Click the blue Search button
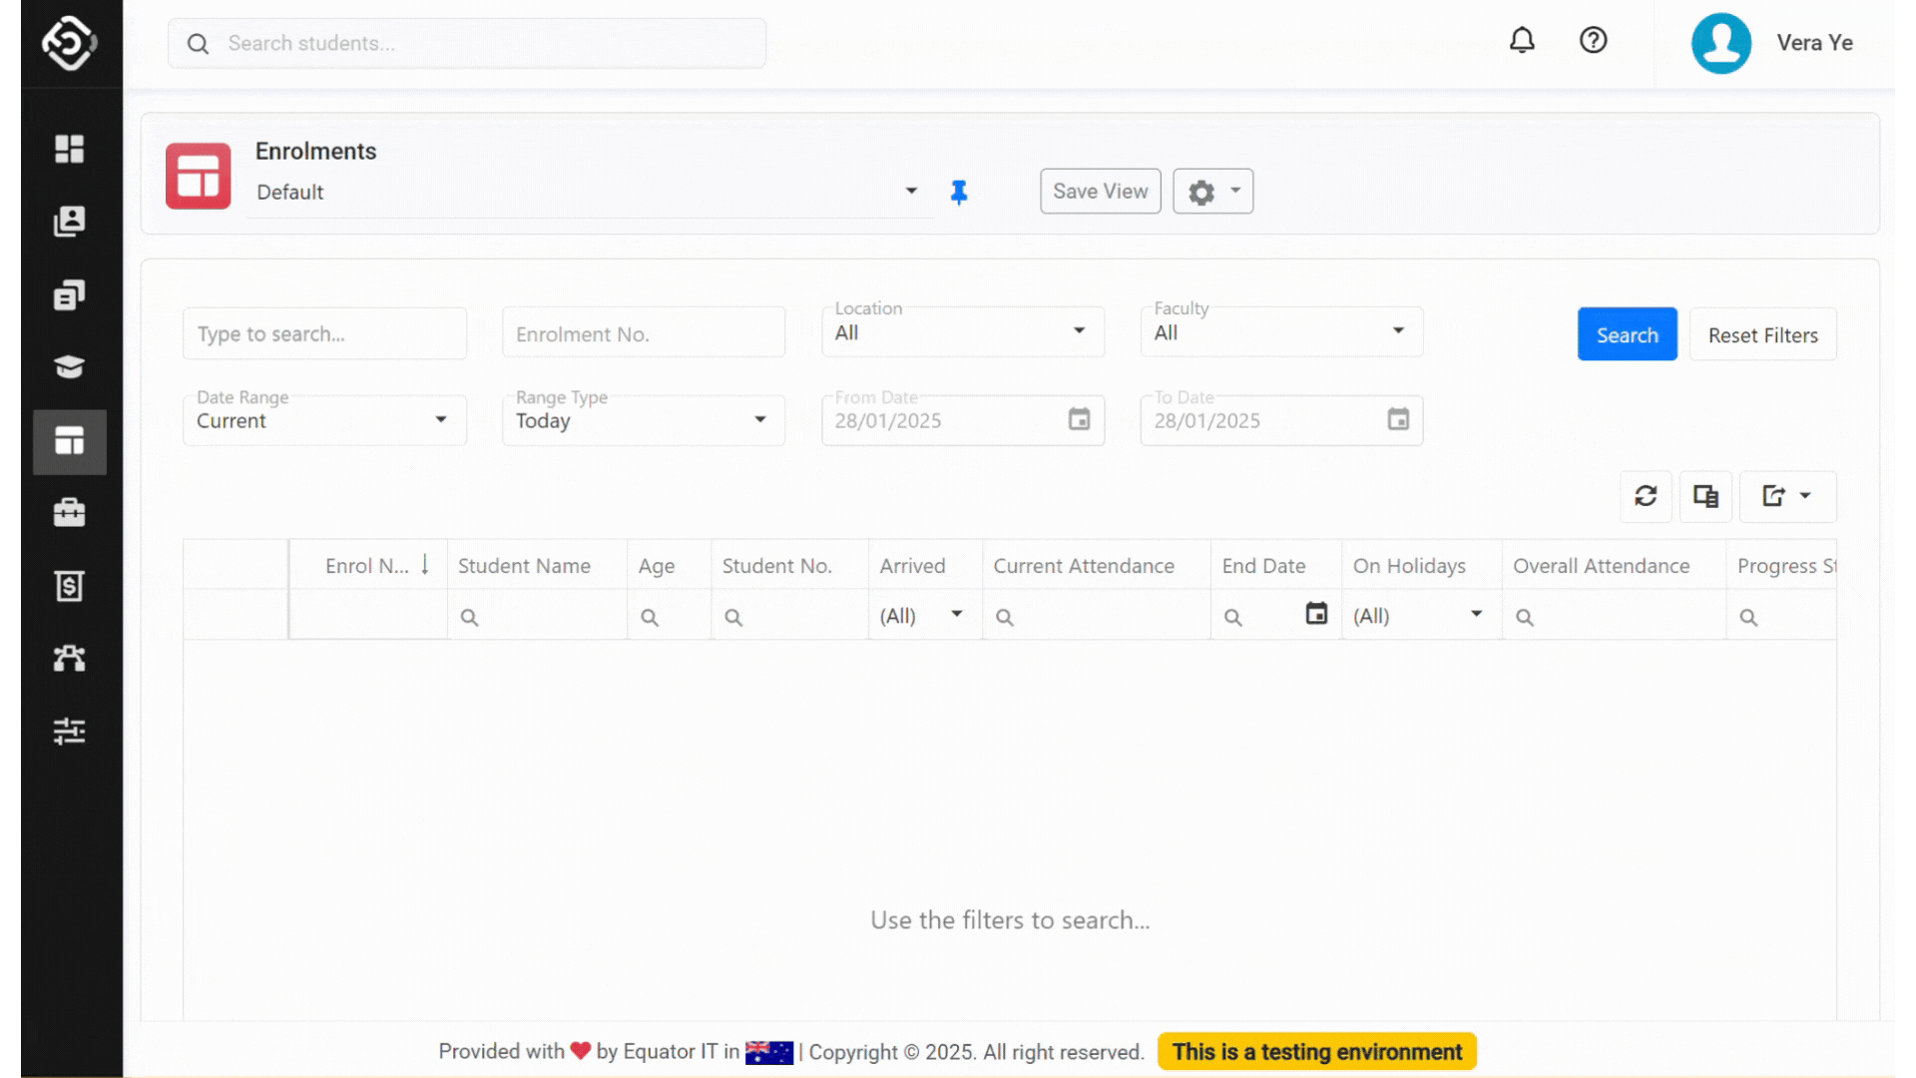Image resolution: width=1916 pixels, height=1078 pixels. [x=1627, y=335]
